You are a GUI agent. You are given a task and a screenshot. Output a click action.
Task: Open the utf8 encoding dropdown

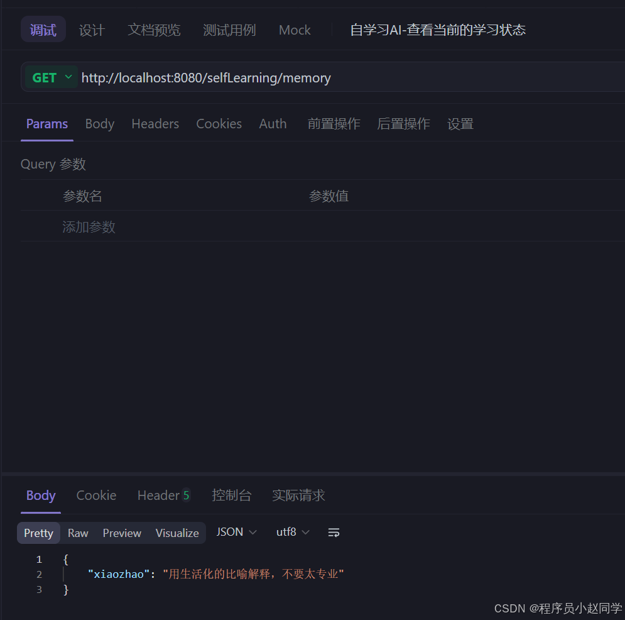tap(293, 532)
